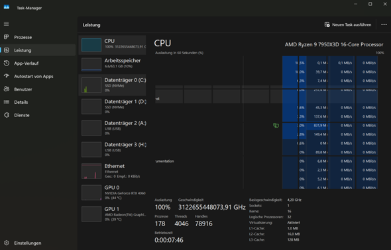This screenshot has height=250, width=391.
Task: Click the Prozesse sidebar icon
Action: point(6,37)
